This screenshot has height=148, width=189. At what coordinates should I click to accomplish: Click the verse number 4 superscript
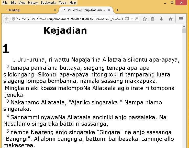(x=8, y=116)
